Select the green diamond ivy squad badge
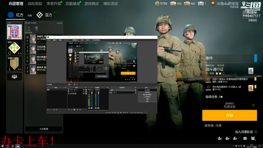Viewport: 263px width, 148px height. tap(14, 48)
